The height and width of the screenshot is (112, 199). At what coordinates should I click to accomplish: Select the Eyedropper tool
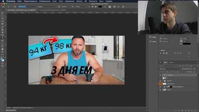[2, 21]
